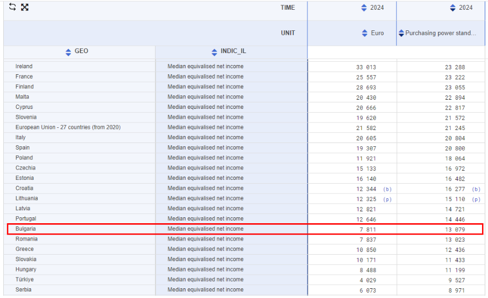The image size is (488, 298).
Task: Sort by the INDIC_IL column arrows
Action: tap(214, 52)
